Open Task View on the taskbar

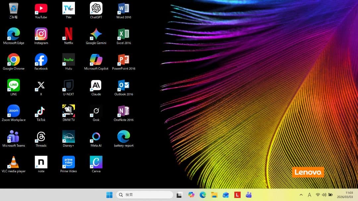(x=179, y=195)
